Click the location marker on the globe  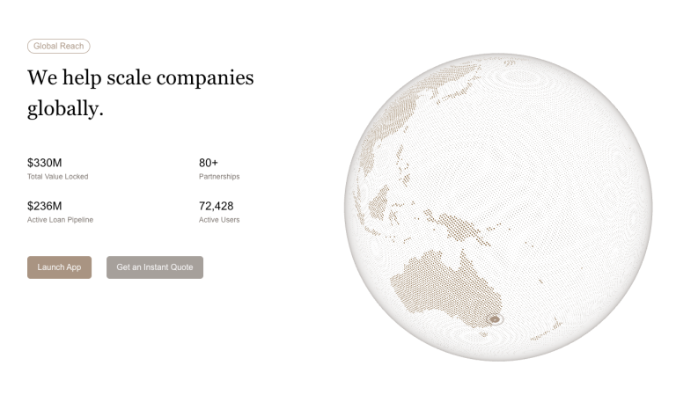tap(495, 319)
